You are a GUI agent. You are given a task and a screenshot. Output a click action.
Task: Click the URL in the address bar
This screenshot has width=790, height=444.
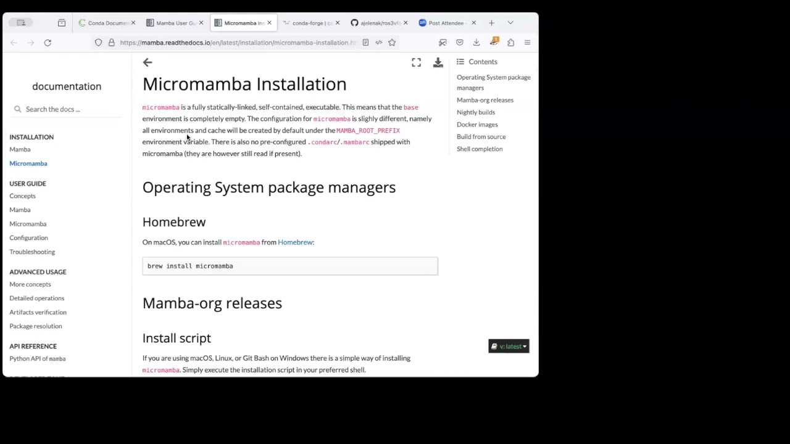tap(238, 43)
